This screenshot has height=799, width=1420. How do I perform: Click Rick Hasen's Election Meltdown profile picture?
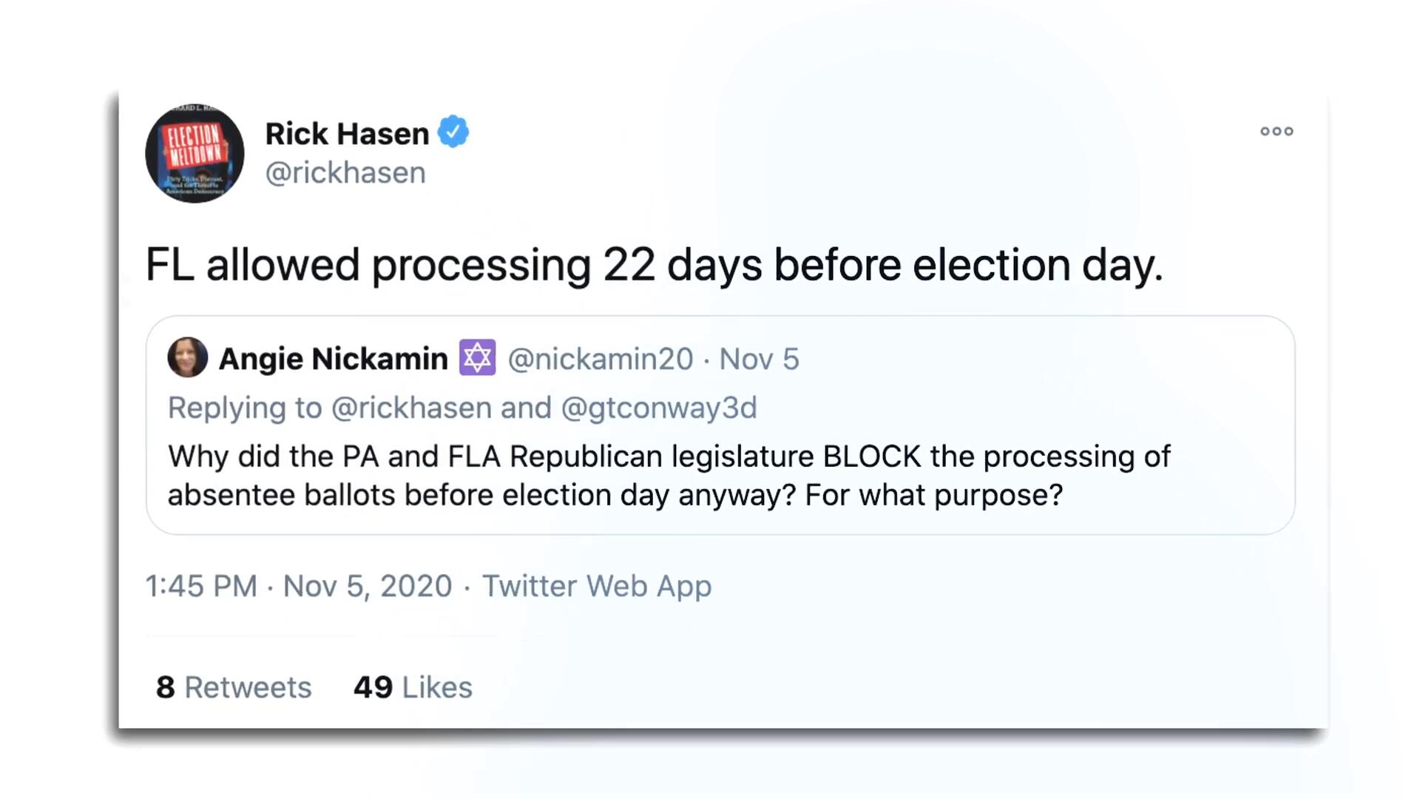(x=195, y=153)
